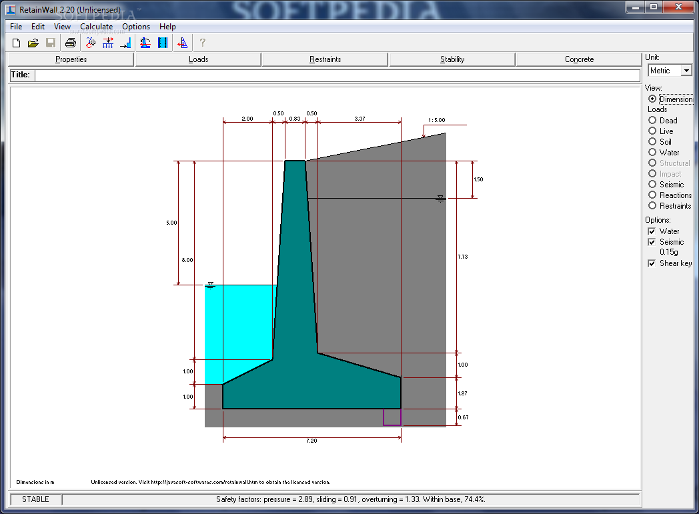Click the 7.20 base width dimension label
This screenshot has height=514, width=699.
311,441
